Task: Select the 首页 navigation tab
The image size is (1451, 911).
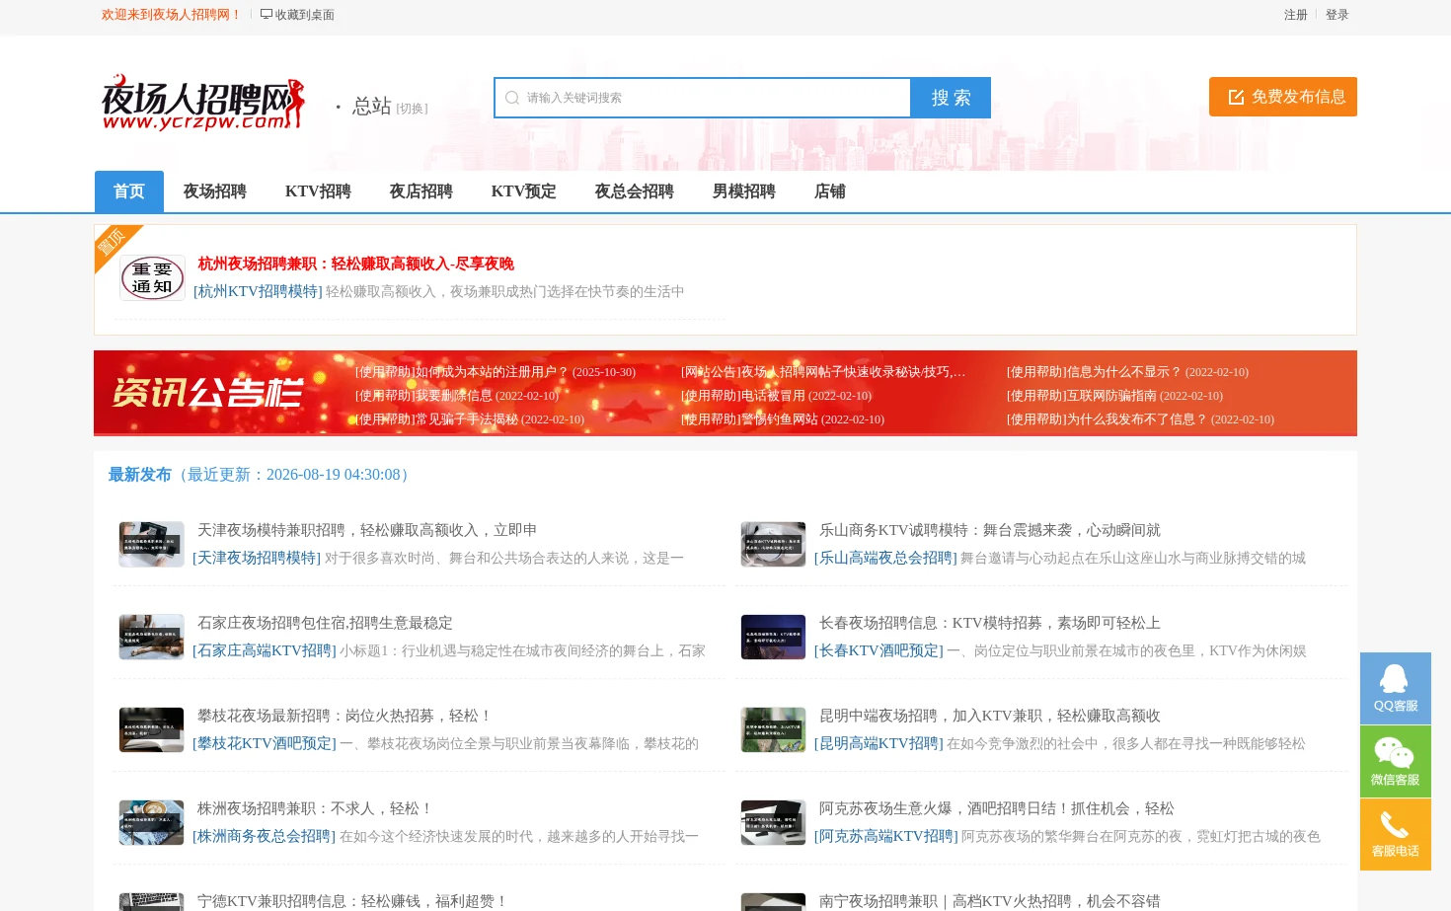Action: (129, 191)
